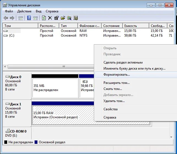The height and width of the screenshot is (154, 177).
Task: Open the Вид menu
Action: coord(39,11)
